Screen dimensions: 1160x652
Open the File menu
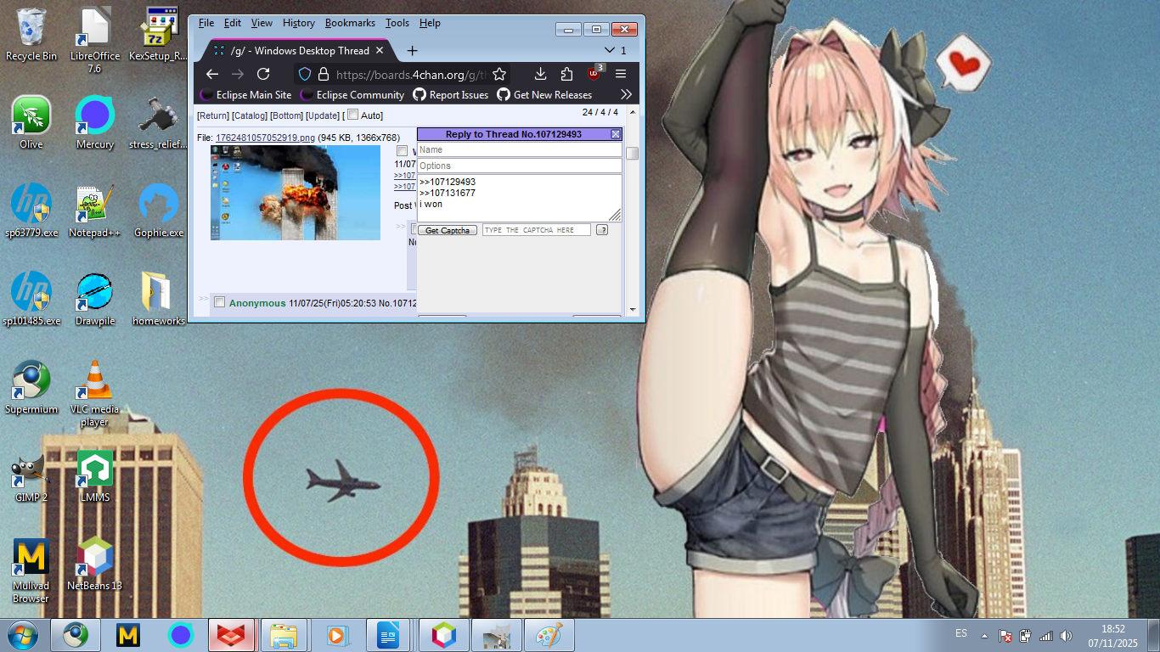[x=206, y=23]
